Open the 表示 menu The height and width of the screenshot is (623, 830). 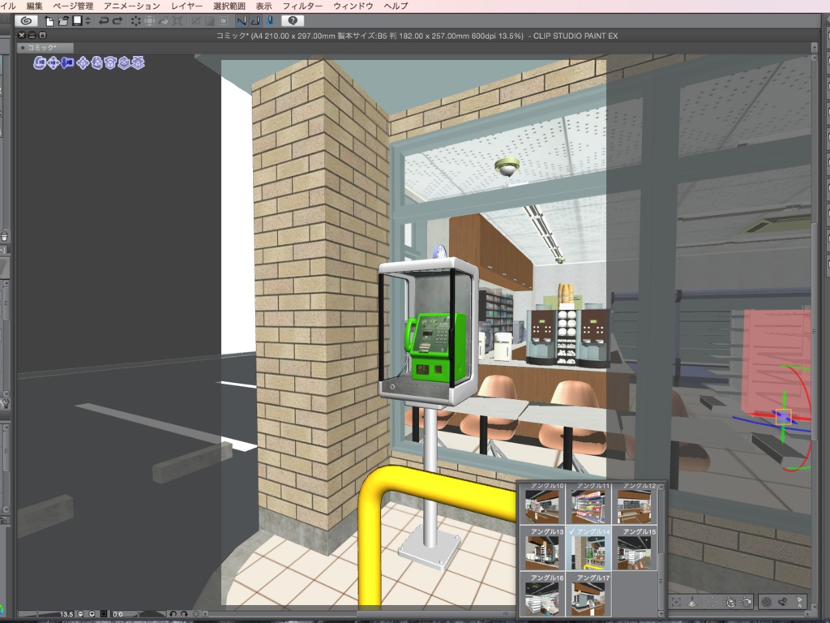point(263,6)
